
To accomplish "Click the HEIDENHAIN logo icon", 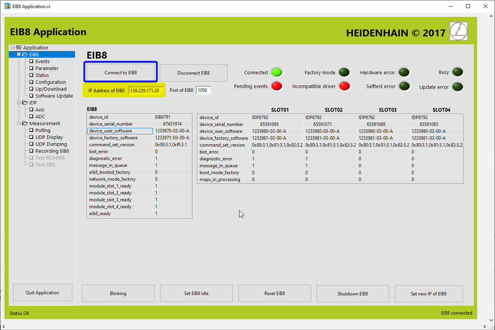I will (459, 31).
